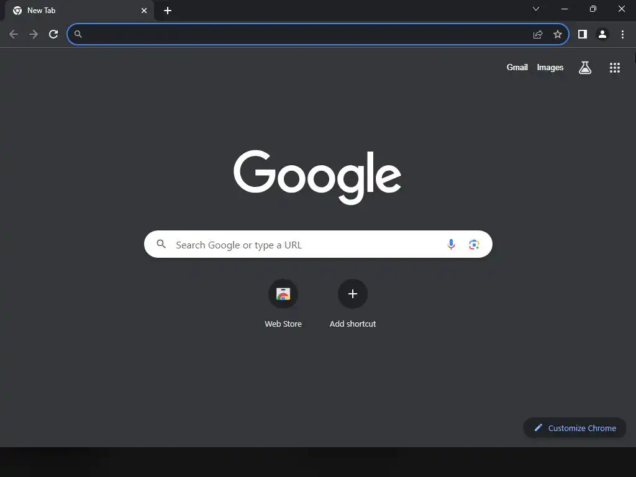Viewport: 636px width, 477px height.
Task: Open the profile avatar menu
Action: click(602, 34)
